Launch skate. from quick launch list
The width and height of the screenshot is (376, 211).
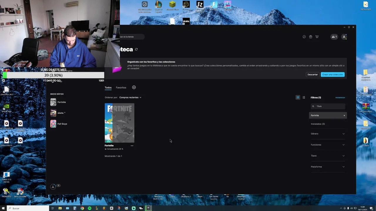tap(58, 113)
